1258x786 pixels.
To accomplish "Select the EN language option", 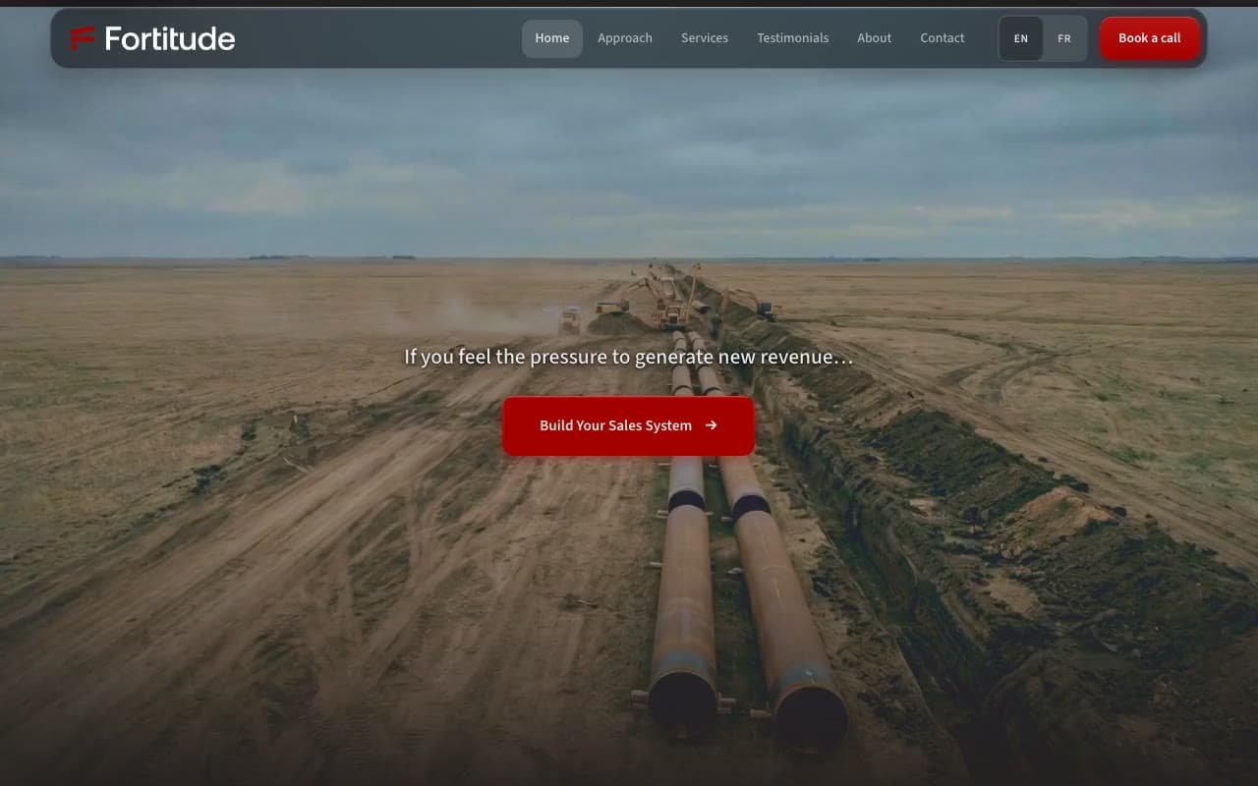I will click(1021, 39).
